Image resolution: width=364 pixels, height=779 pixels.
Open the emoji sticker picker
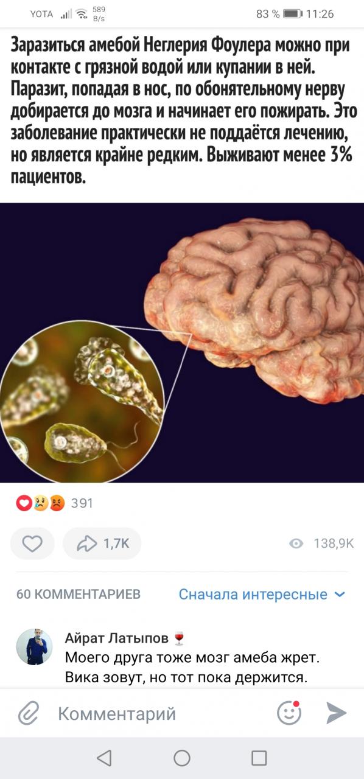pos(289,713)
